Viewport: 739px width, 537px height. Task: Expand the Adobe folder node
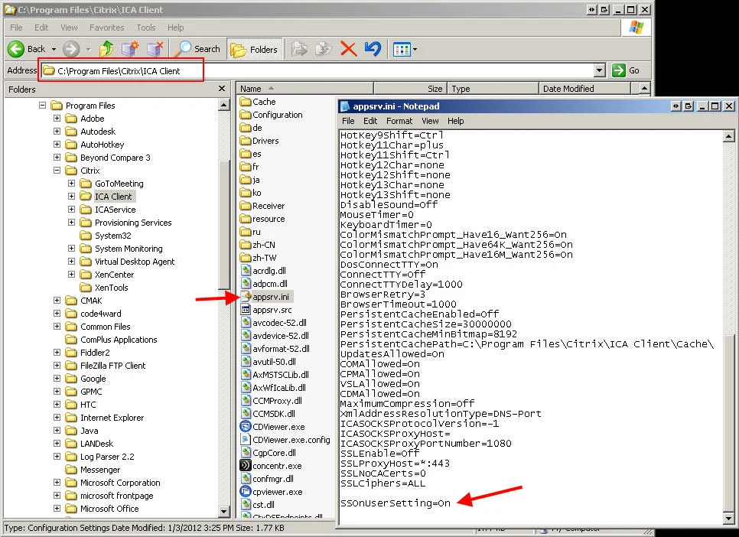tap(57, 119)
